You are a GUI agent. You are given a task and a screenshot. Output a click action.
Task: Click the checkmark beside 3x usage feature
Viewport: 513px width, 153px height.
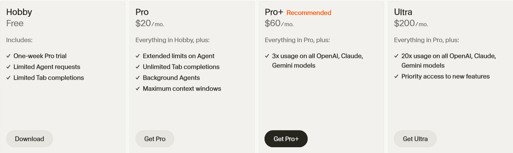click(267, 56)
